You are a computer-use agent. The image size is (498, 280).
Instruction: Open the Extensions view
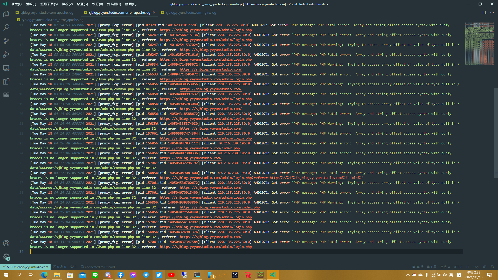6,82
